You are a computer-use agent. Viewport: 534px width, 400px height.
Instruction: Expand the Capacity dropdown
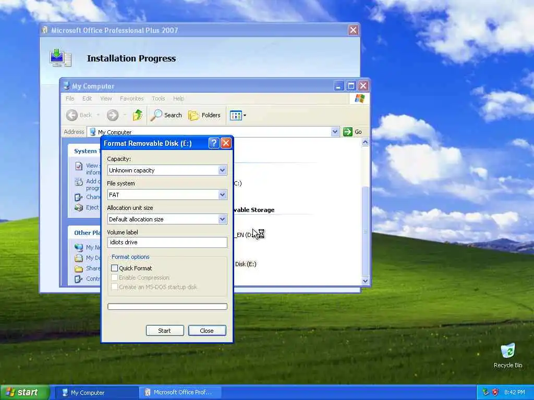pyautogui.click(x=222, y=170)
